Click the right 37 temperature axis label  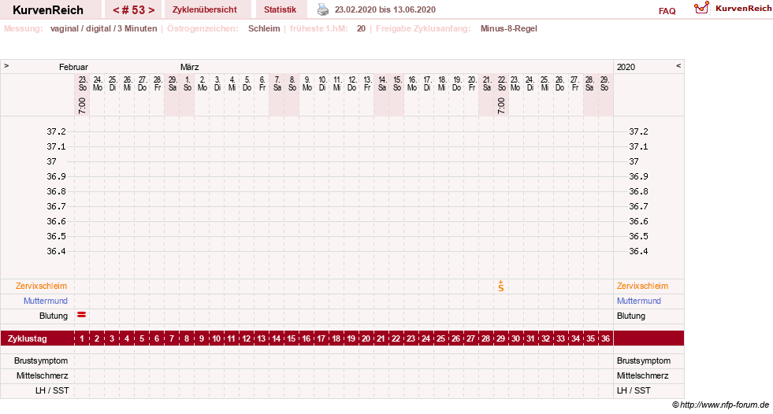pos(634,161)
